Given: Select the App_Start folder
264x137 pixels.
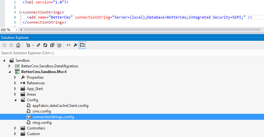Looking at the screenshot, I should pos(35,89).
